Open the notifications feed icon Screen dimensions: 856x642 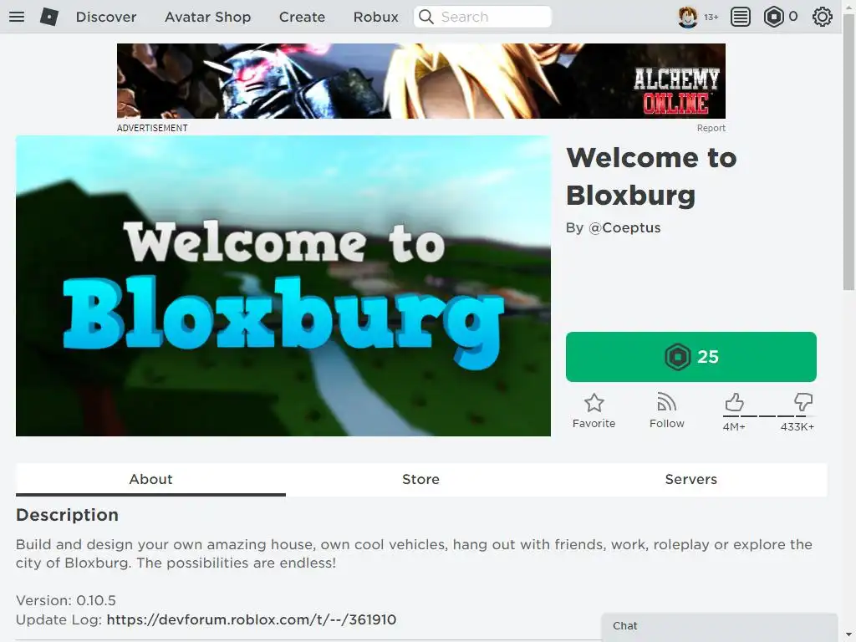click(x=741, y=17)
